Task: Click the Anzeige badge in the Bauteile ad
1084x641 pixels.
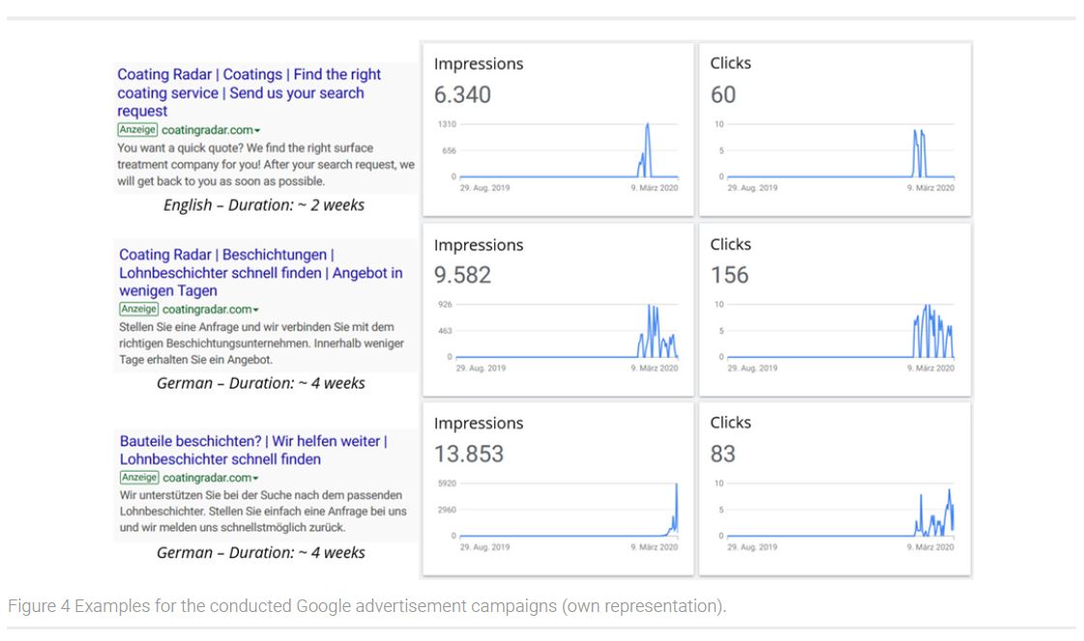Action: [139, 477]
